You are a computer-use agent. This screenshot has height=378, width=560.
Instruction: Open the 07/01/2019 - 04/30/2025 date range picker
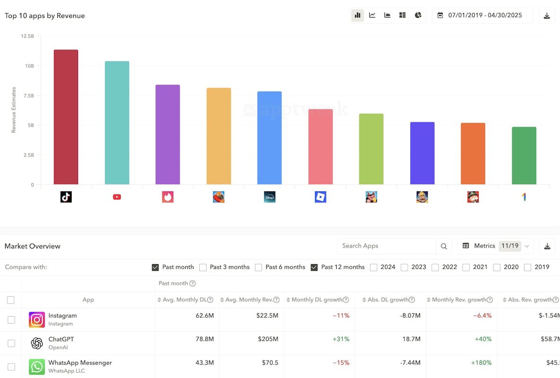point(482,15)
